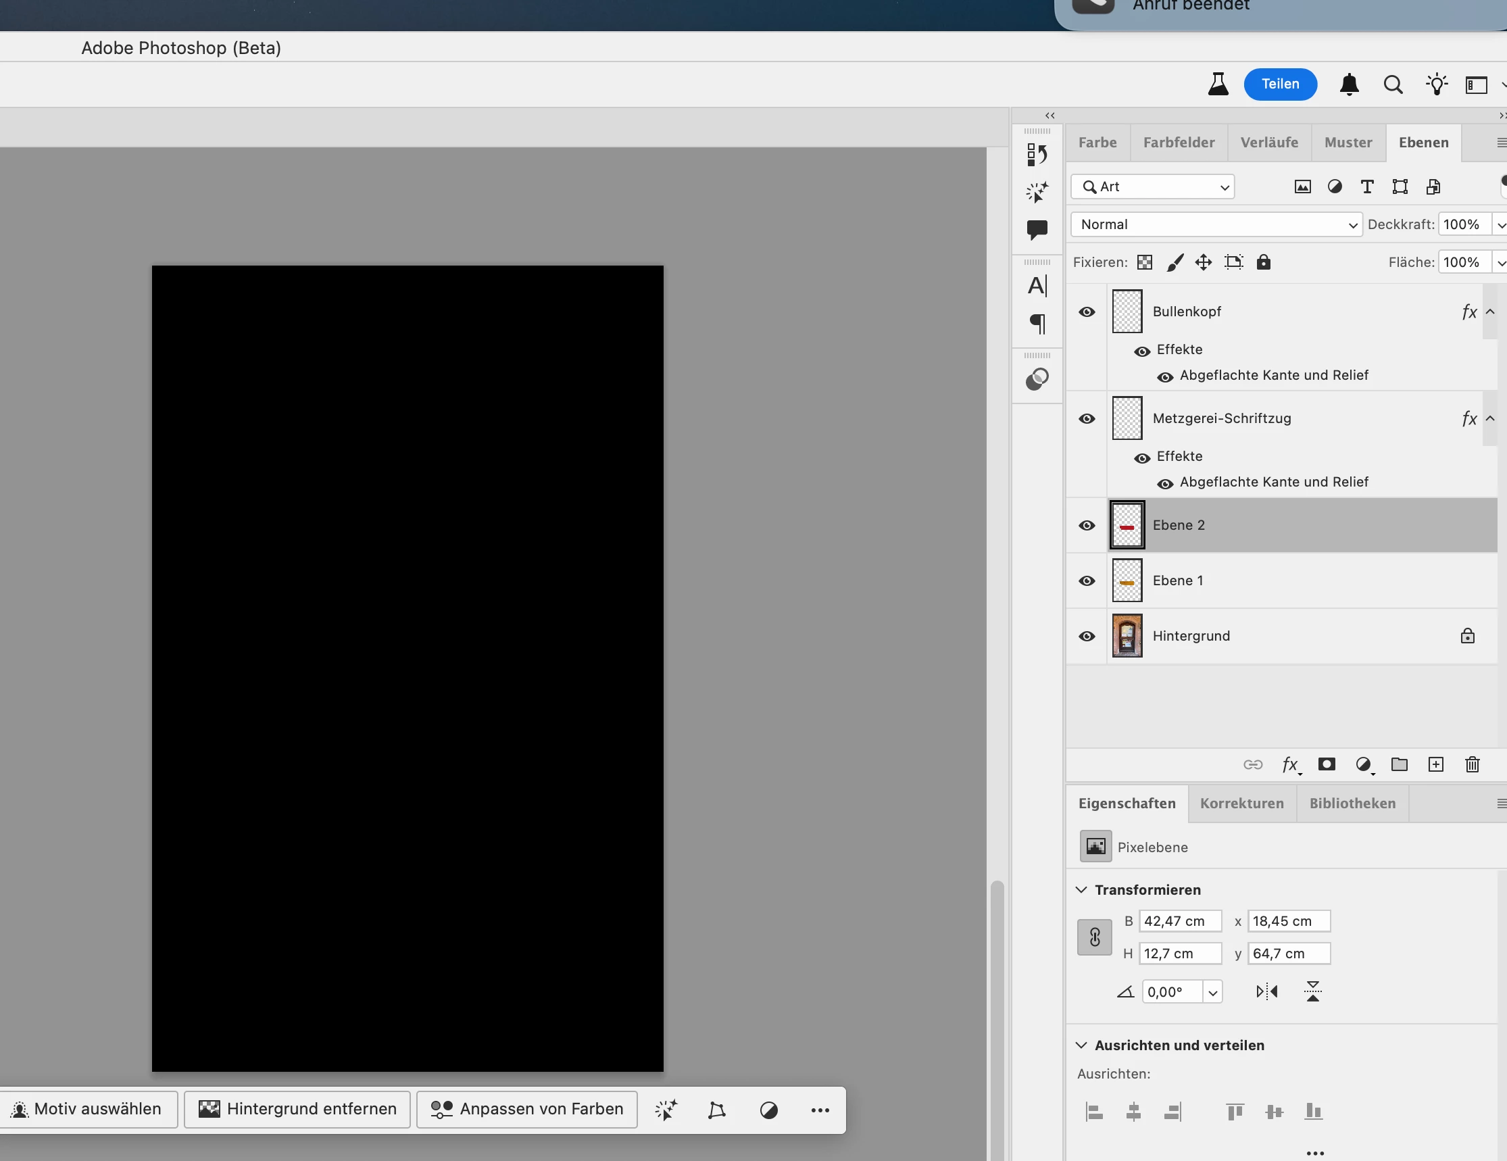
Task: Click the new group folder icon
Action: [1399, 764]
